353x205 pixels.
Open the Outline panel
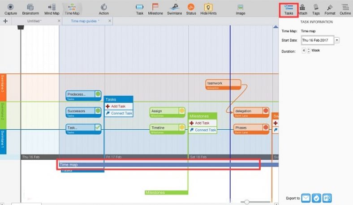coord(345,9)
